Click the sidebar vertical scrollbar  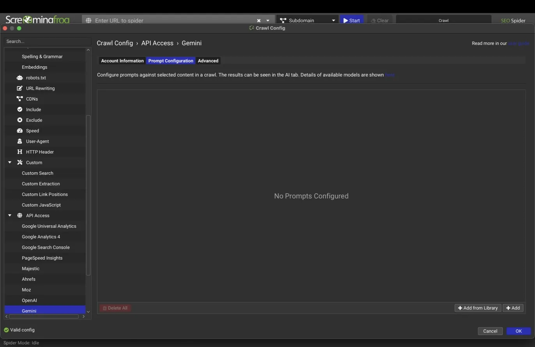click(x=88, y=195)
